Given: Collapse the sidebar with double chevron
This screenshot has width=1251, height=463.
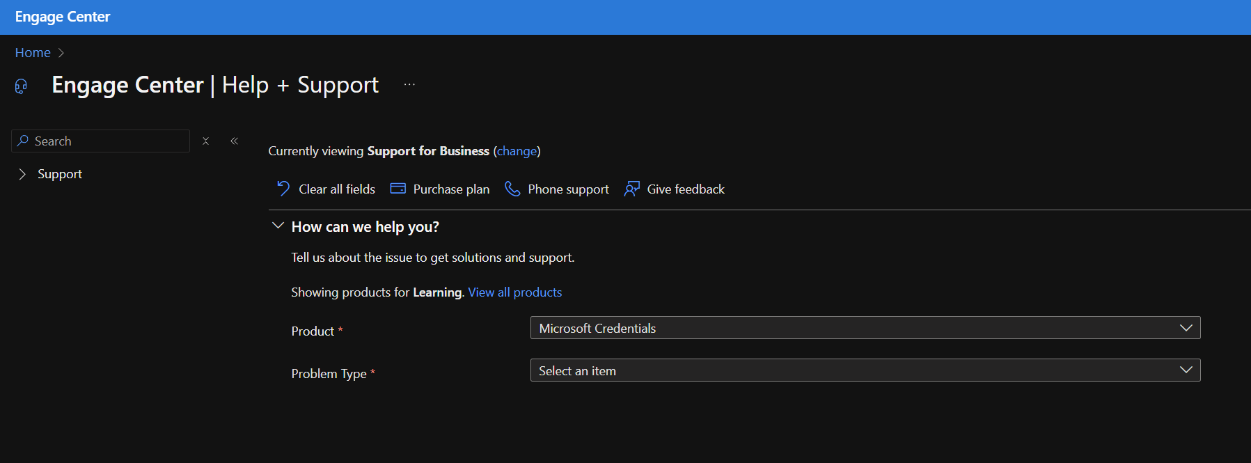Looking at the screenshot, I should tap(235, 141).
